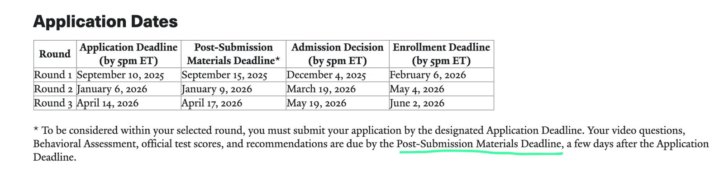
Task: Click the "Round 2" row label
Action: pyautogui.click(x=53, y=89)
